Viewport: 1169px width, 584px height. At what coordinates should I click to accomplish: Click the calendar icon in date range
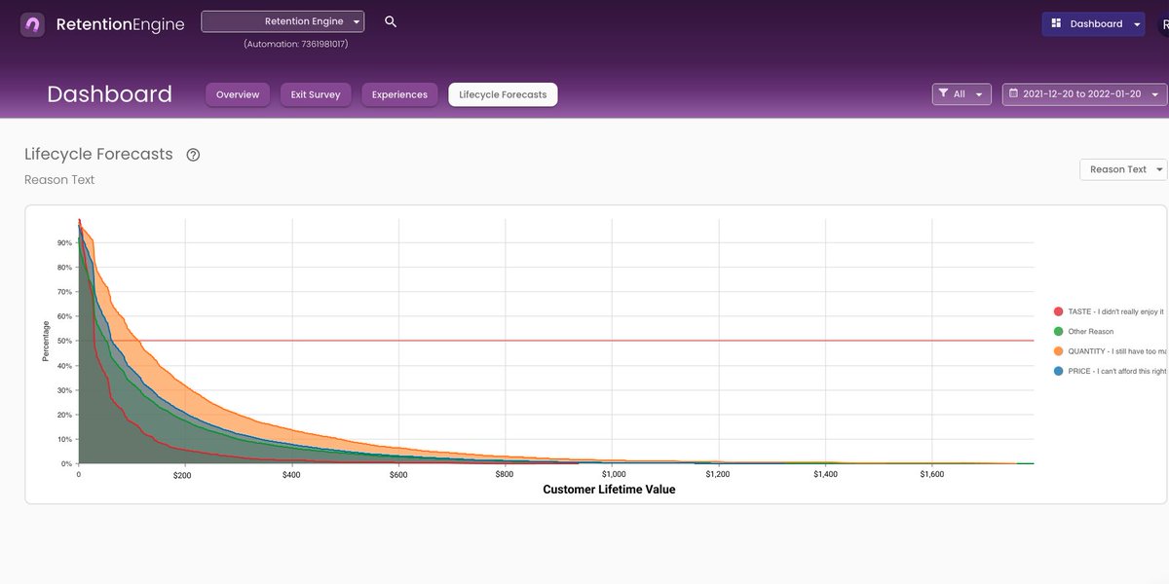click(x=1013, y=94)
